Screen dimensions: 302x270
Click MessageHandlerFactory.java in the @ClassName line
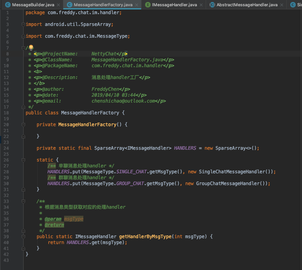(127, 60)
